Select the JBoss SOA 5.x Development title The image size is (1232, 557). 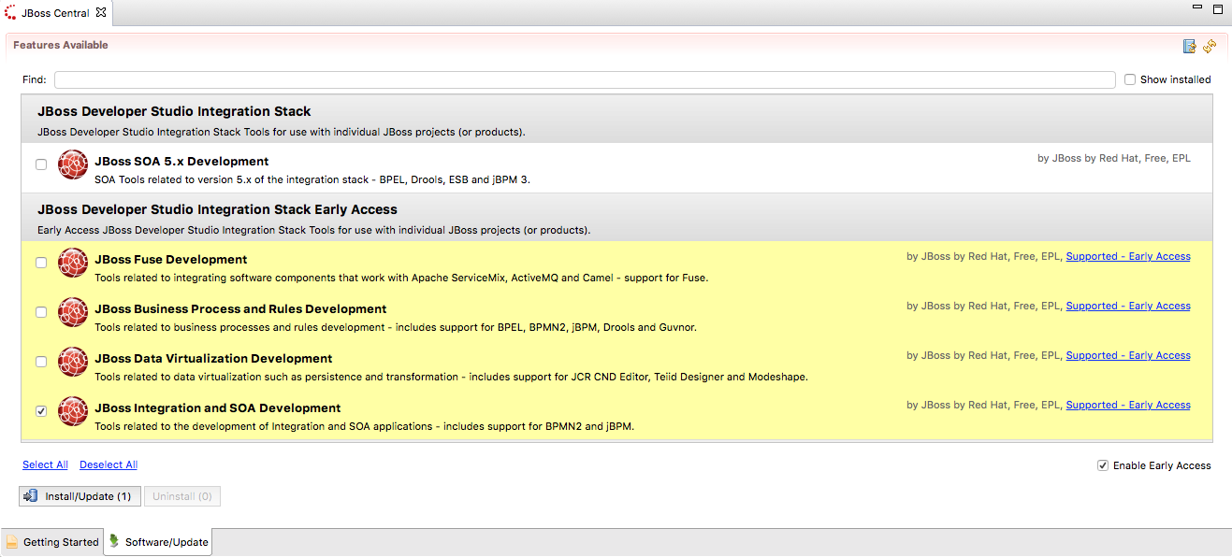[181, 162]
